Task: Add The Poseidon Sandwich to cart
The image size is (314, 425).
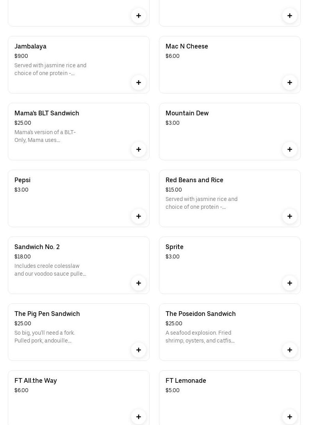Action: [x=290, y=350]
